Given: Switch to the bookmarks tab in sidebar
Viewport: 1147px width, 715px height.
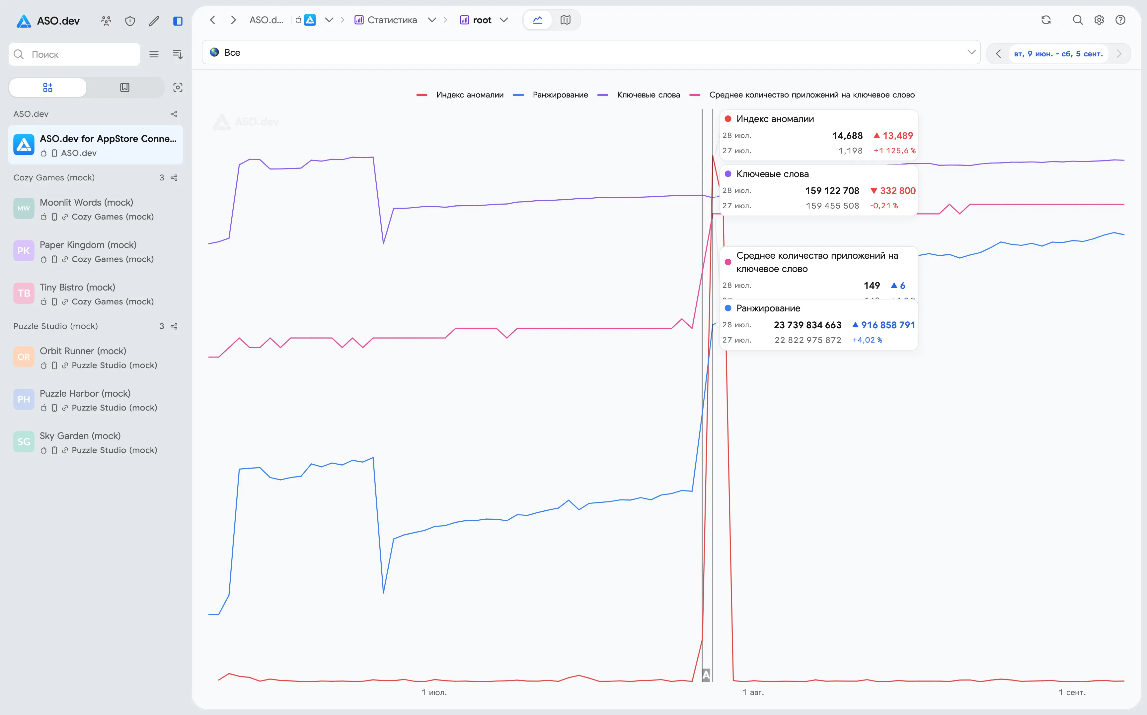Looking at the screenshot, I should pos(124,88).
